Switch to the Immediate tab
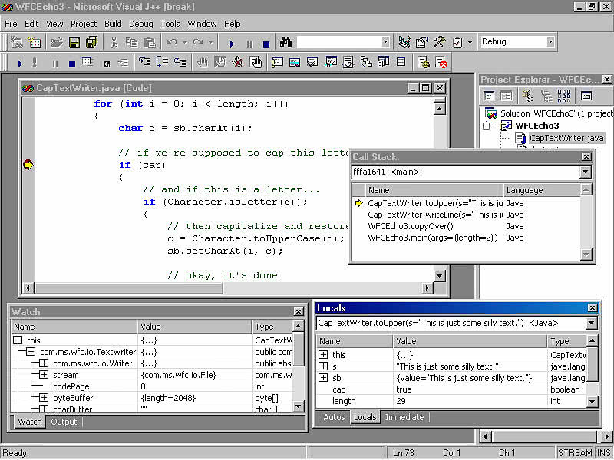 tap(404, 417)
